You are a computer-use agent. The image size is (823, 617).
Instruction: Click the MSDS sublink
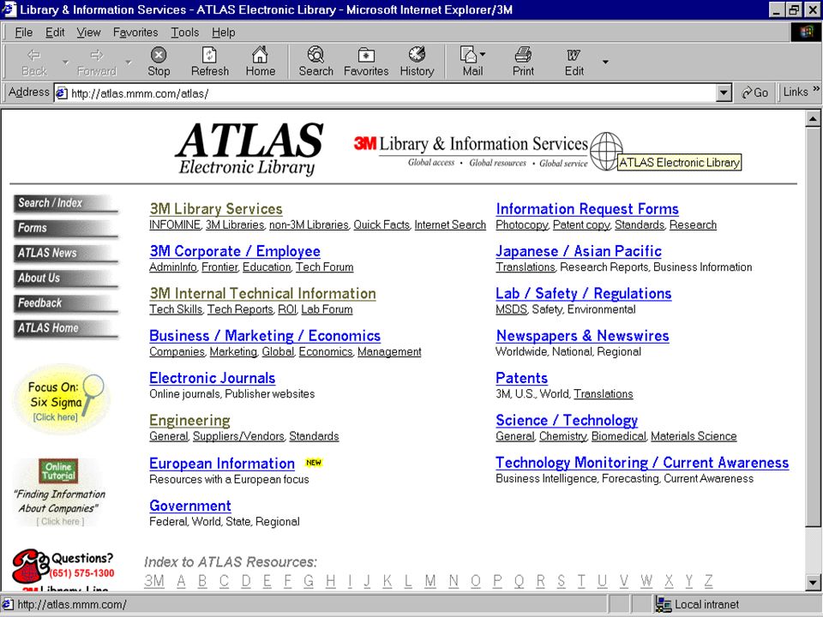pos(511,309)
